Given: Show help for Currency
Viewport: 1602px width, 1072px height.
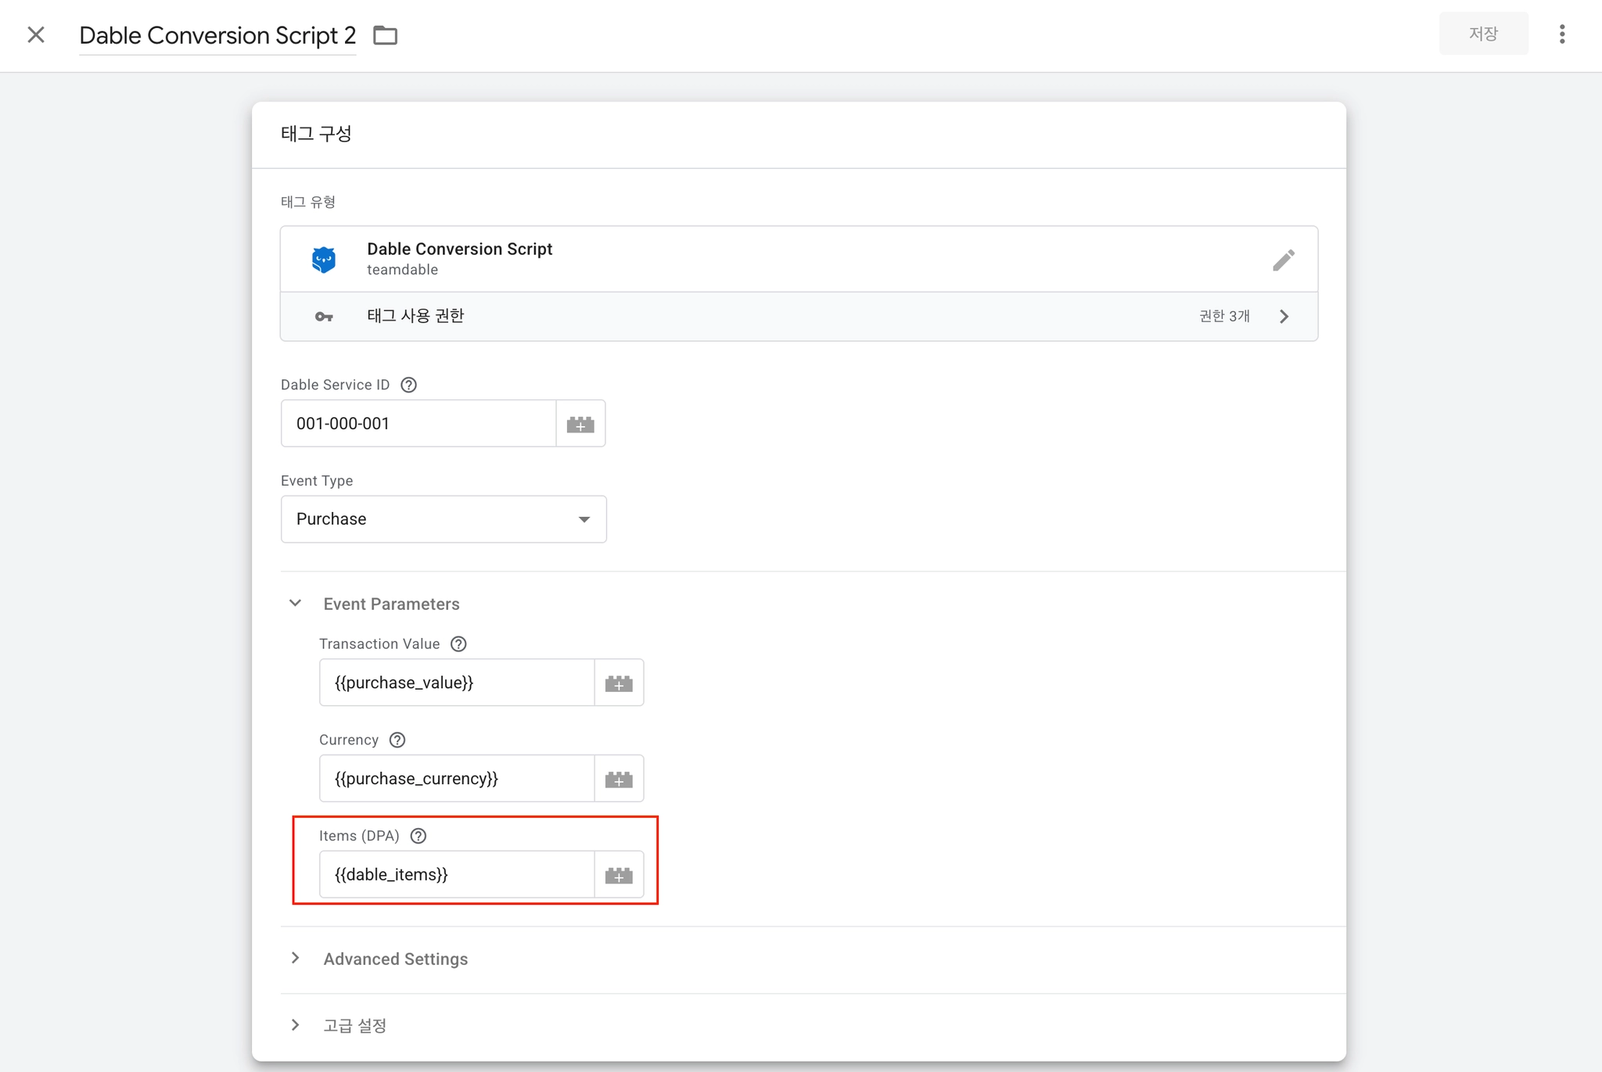Looking at the screenshot, I should pyautogui.click(x=397, y=740).
